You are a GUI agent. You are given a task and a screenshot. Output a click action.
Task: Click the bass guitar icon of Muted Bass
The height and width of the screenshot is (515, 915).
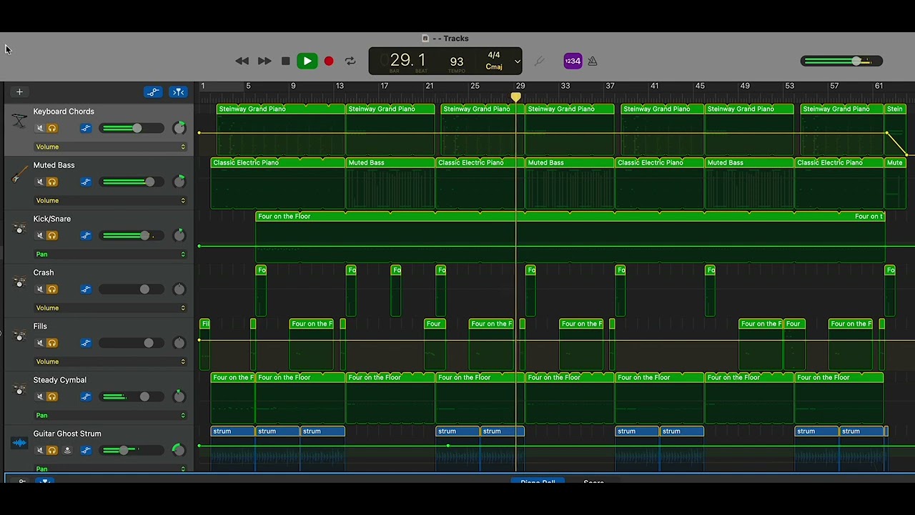[19, 175]
